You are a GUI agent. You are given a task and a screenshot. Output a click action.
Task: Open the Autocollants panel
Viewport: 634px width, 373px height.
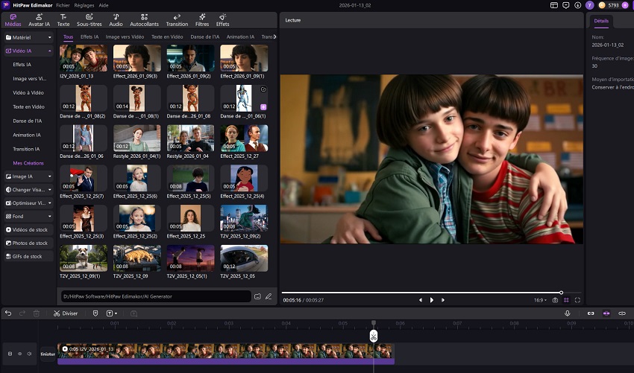point(144,20)
